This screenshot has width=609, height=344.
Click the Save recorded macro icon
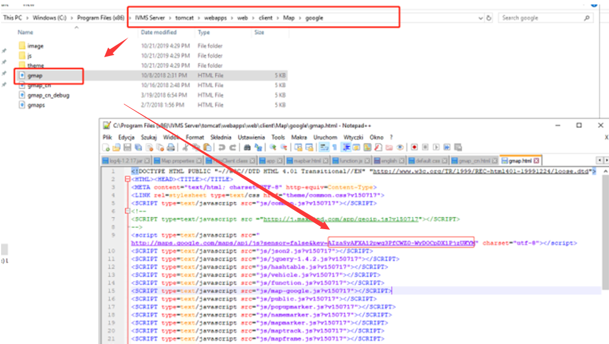pyautogui.click(x=458, y=147)
